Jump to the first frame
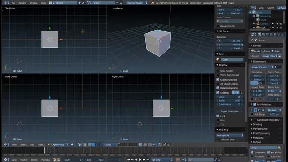 [129, 160]
